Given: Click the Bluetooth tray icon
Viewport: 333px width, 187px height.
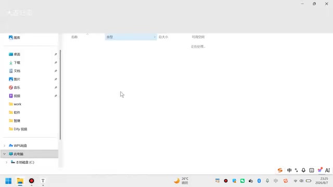Looking at the screenshot, I should [259, 181].
